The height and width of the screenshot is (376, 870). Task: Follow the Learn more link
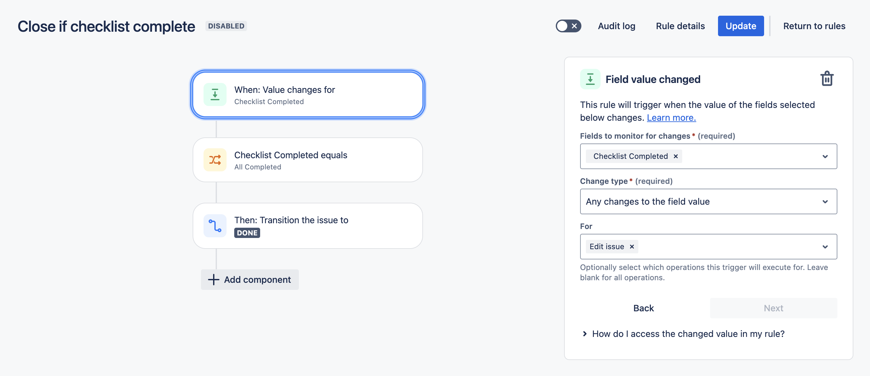click(671, 118)
